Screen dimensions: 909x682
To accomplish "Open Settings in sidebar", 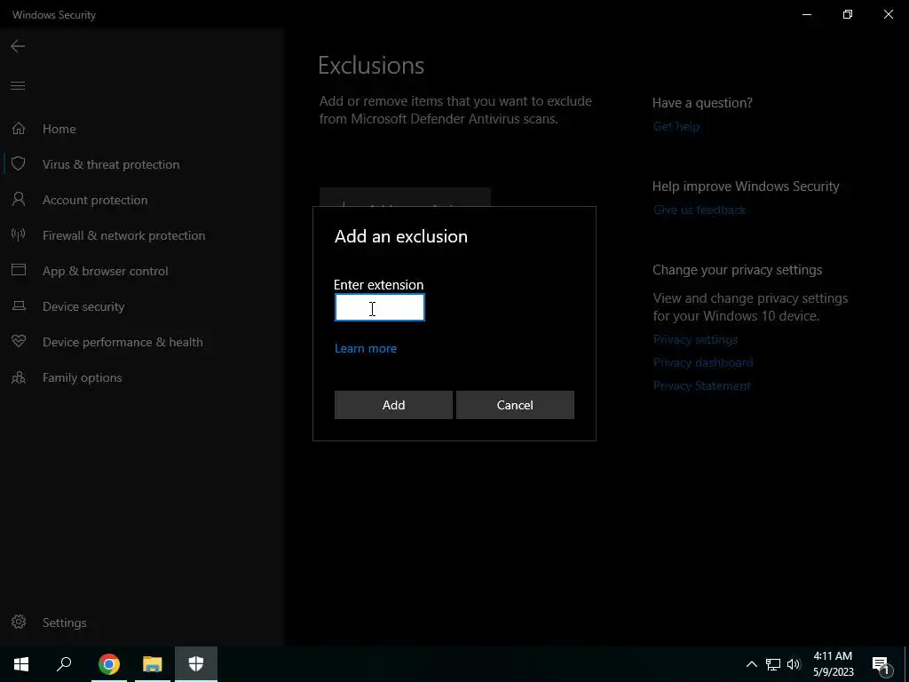I will click(x=64, y=623).
